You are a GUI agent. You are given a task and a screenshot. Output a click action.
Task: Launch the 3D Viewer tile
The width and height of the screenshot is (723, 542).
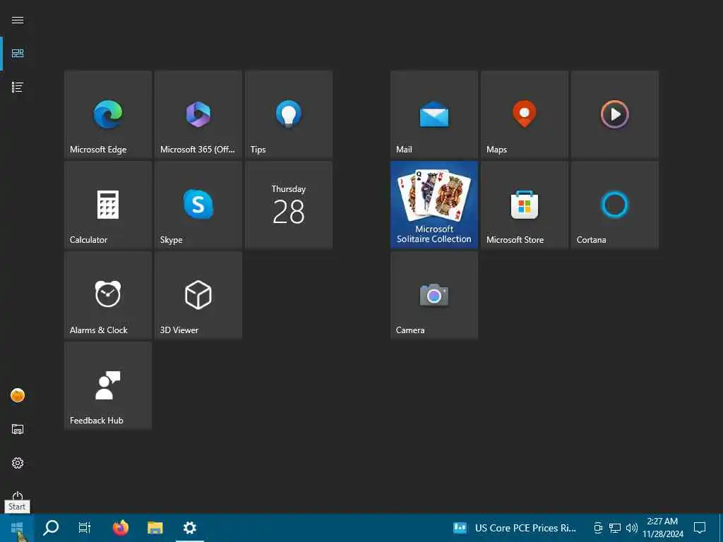[x=198, y=295]
